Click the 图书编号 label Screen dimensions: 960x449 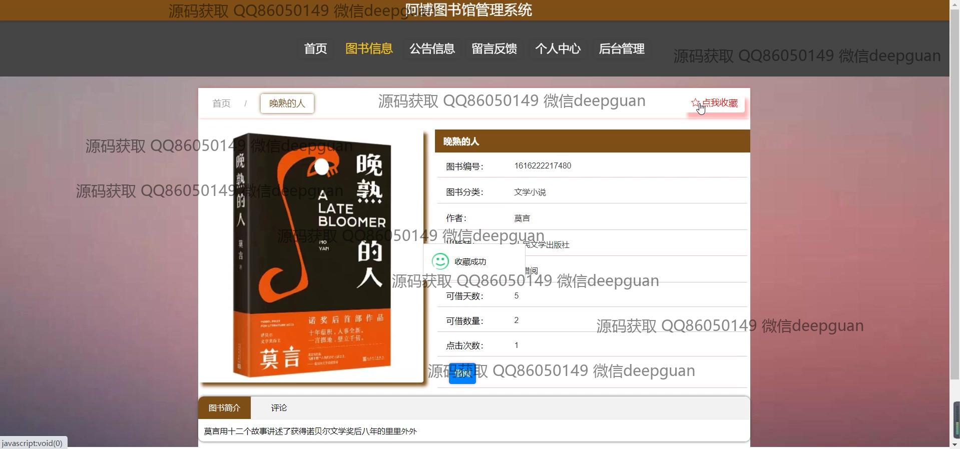click(x=464, y=166)
